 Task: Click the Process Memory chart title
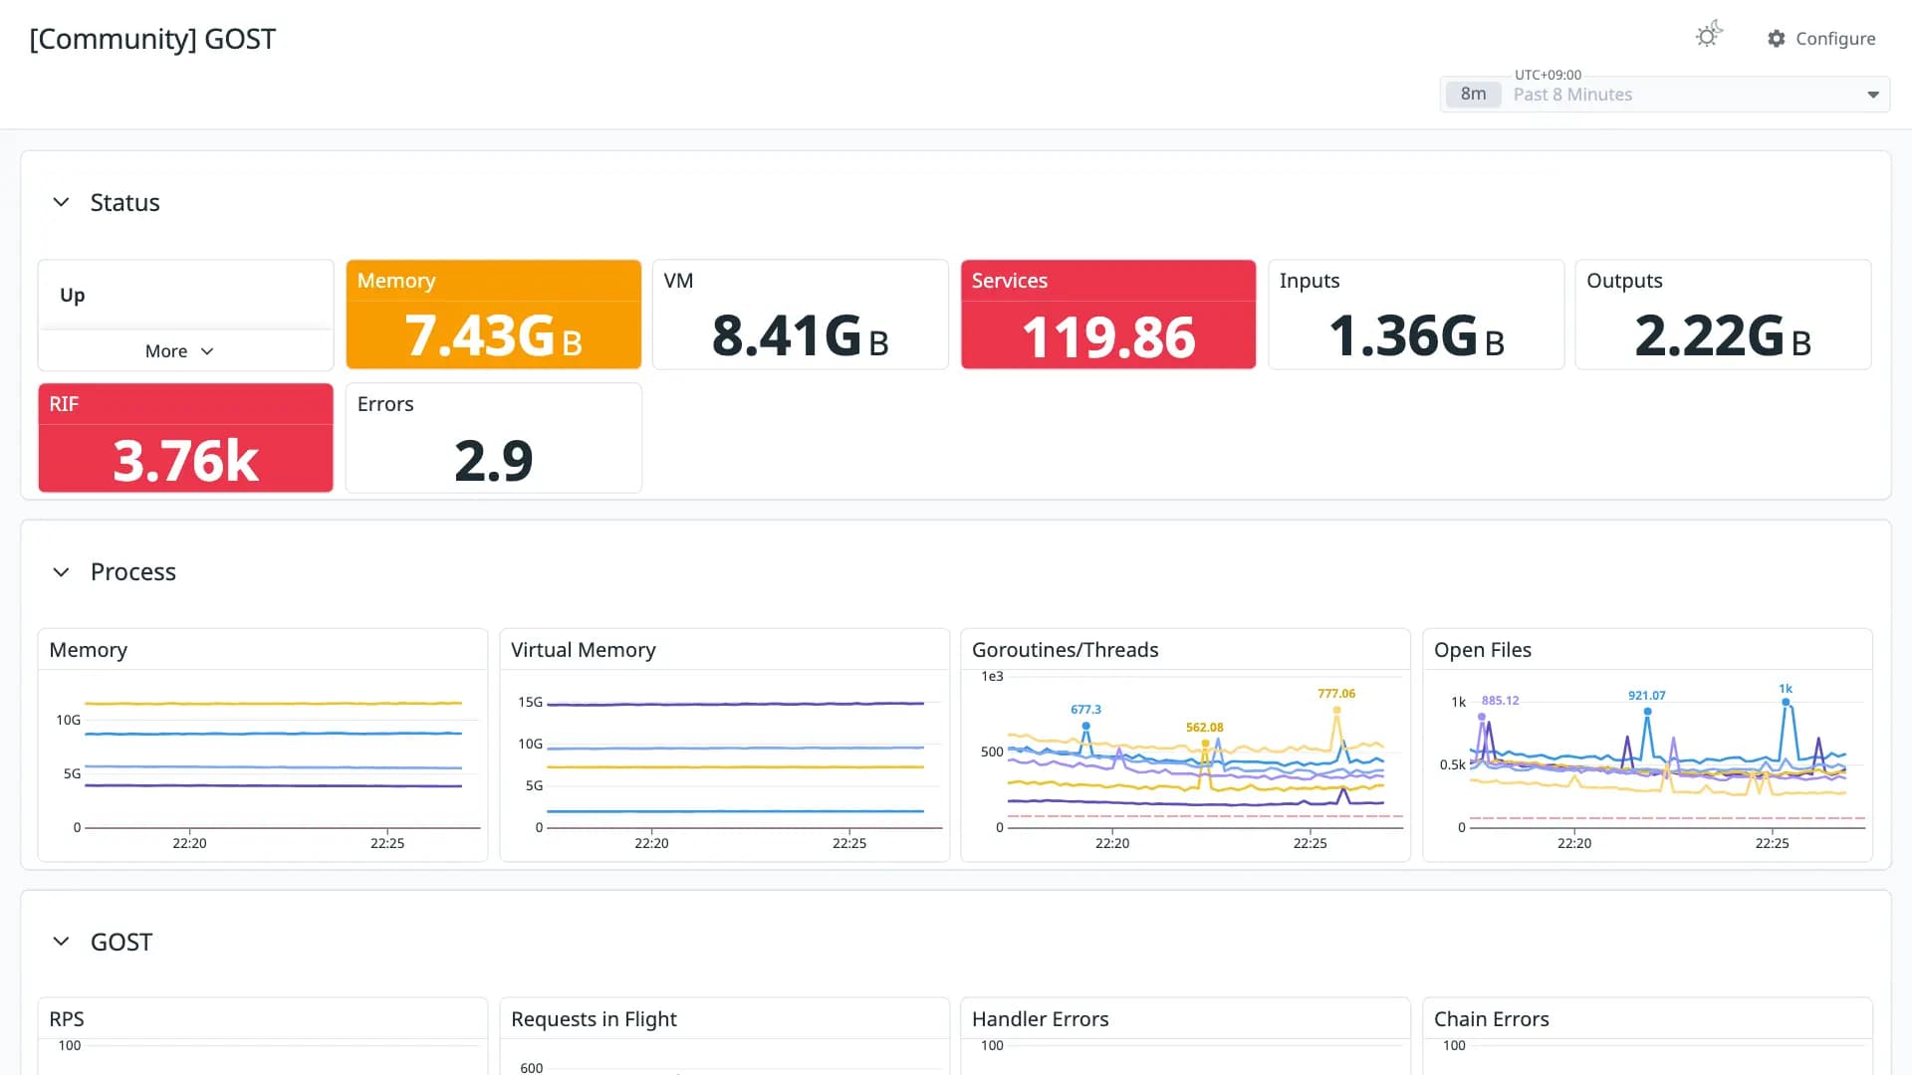pos(89,650)
